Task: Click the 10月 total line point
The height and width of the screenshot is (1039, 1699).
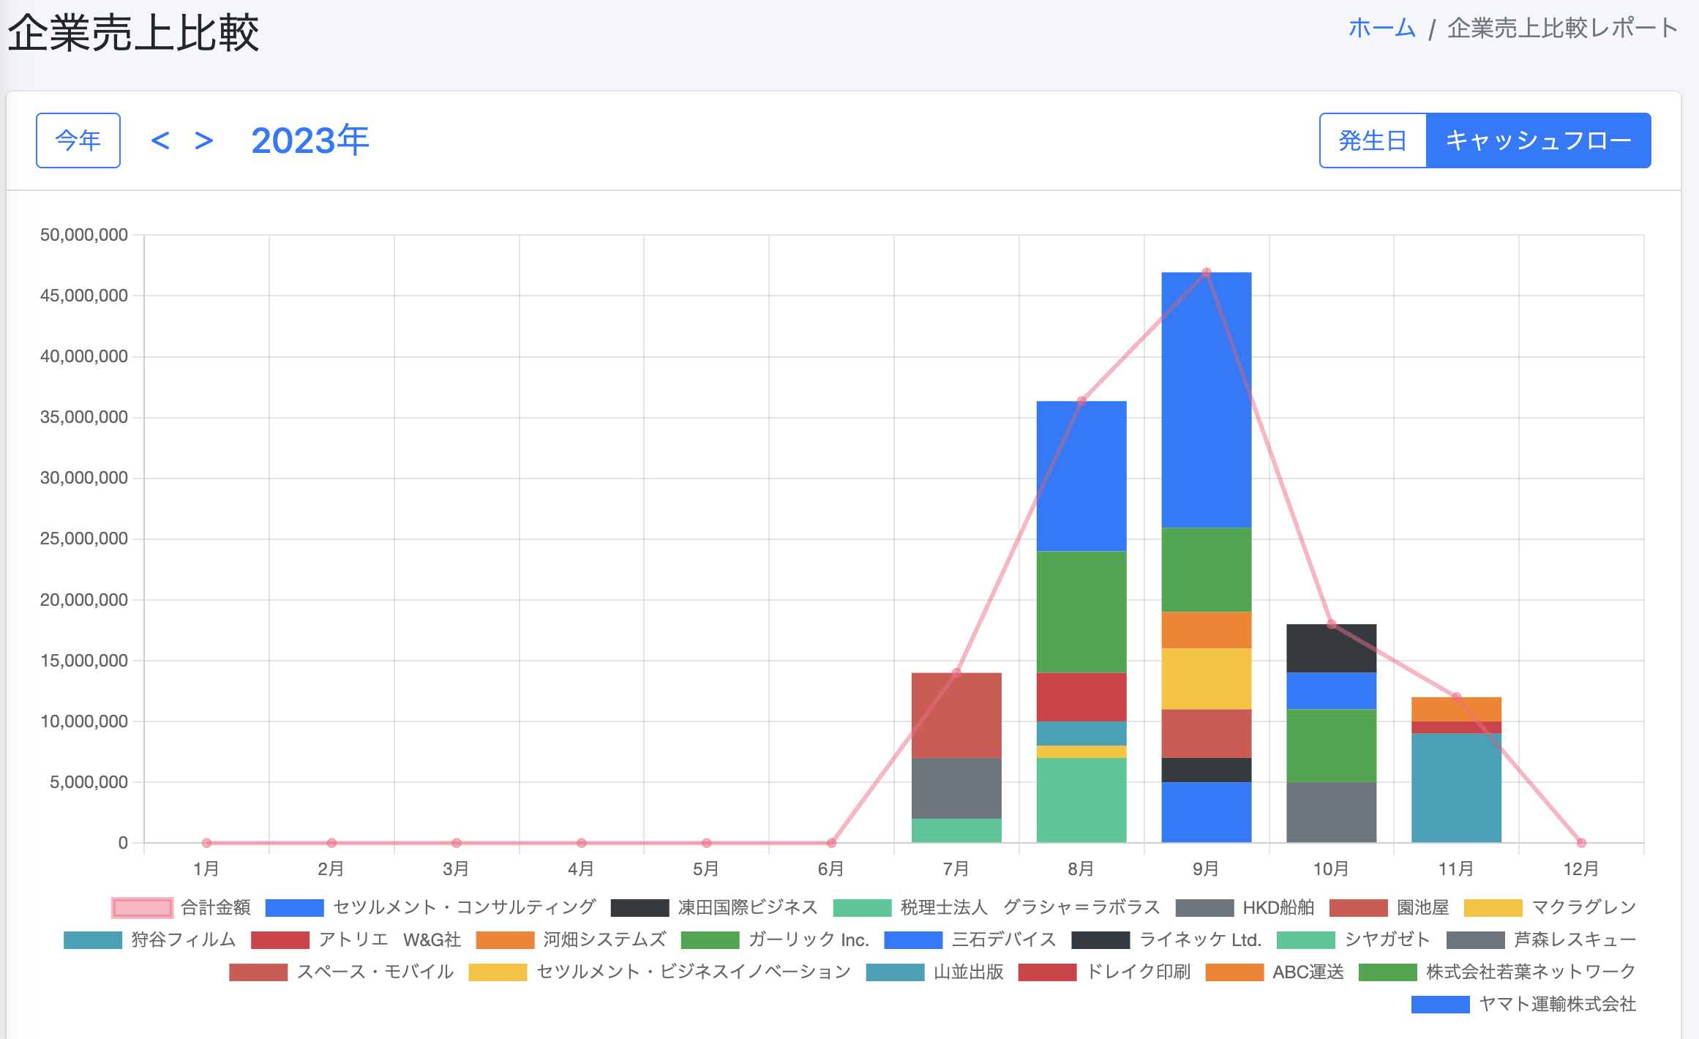Action: (1332, 624)
